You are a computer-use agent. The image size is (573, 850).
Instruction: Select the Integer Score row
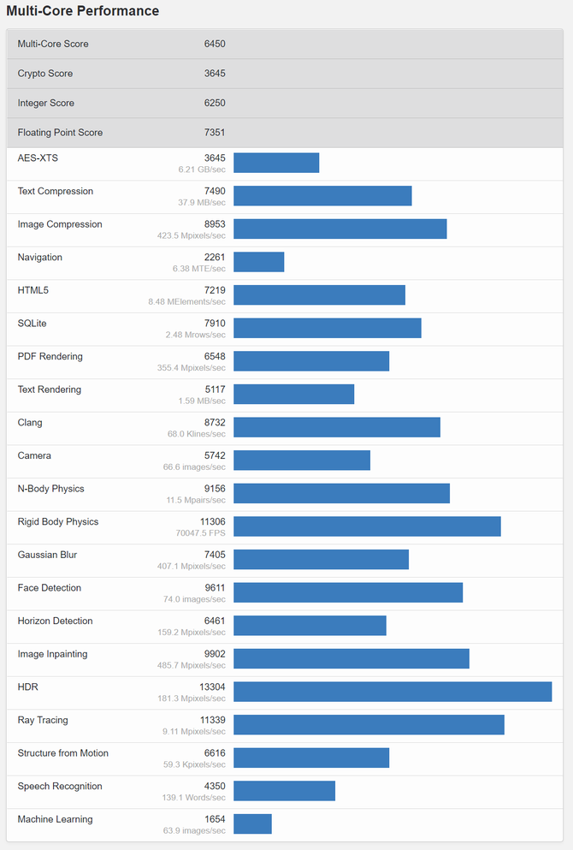click(x=285, y=103)
